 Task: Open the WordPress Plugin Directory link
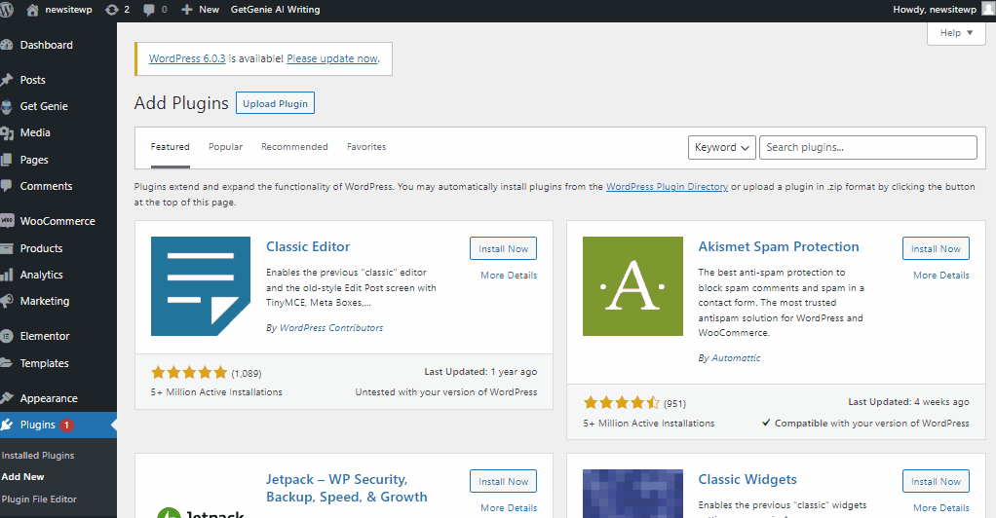(x=667, y=187)
